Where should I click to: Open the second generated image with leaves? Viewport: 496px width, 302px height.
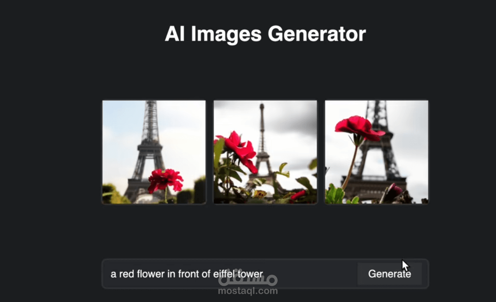265,152
